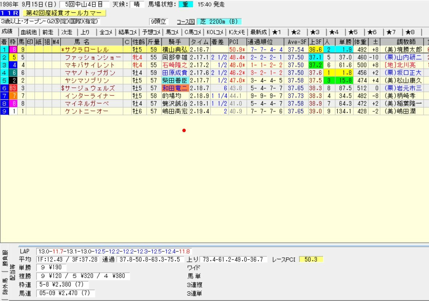Screen dimensions: 429x301
Task: Open the 血統他 tab
Action: 29,32
